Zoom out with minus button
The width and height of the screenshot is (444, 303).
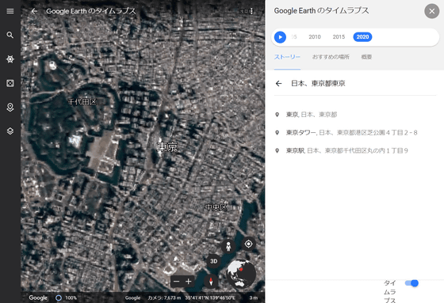(176, 281)
